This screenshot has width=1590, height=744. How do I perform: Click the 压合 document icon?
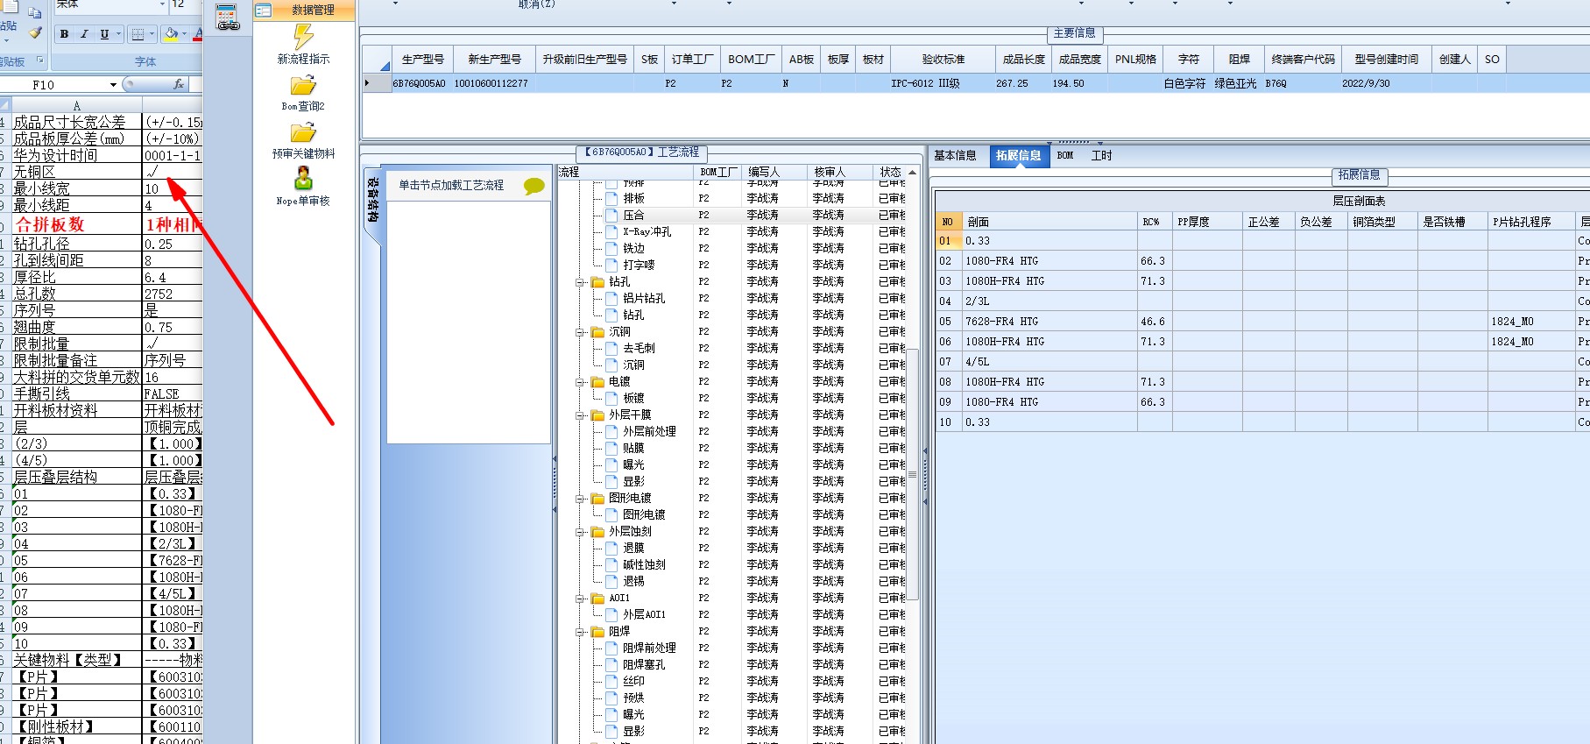[x=611, y=215]
